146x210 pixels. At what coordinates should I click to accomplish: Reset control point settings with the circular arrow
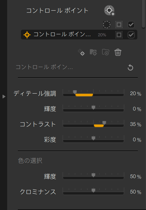click(130, 68)
